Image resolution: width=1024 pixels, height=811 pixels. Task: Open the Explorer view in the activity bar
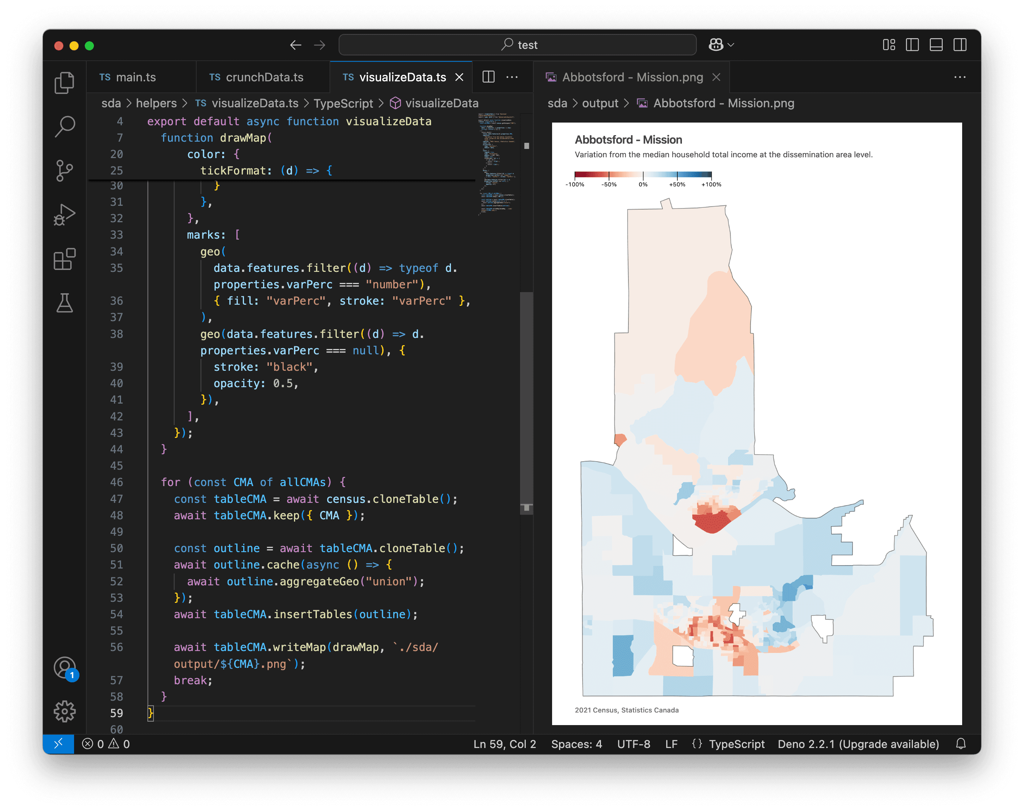point(65,82)
